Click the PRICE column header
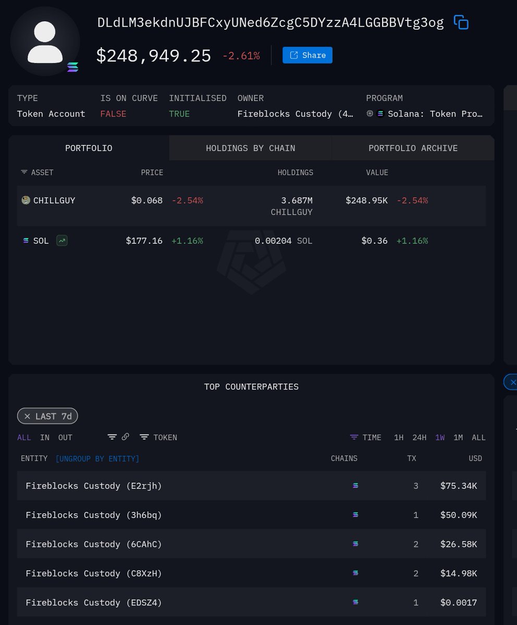517x625 pixels. (x=152, y=172)
